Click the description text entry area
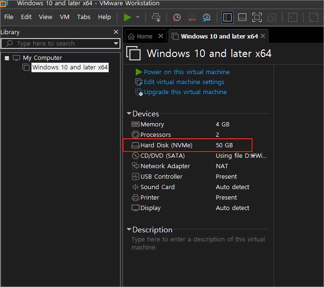Image resolution: width=324 pixels, height=287 pixels. click(198, 243)
